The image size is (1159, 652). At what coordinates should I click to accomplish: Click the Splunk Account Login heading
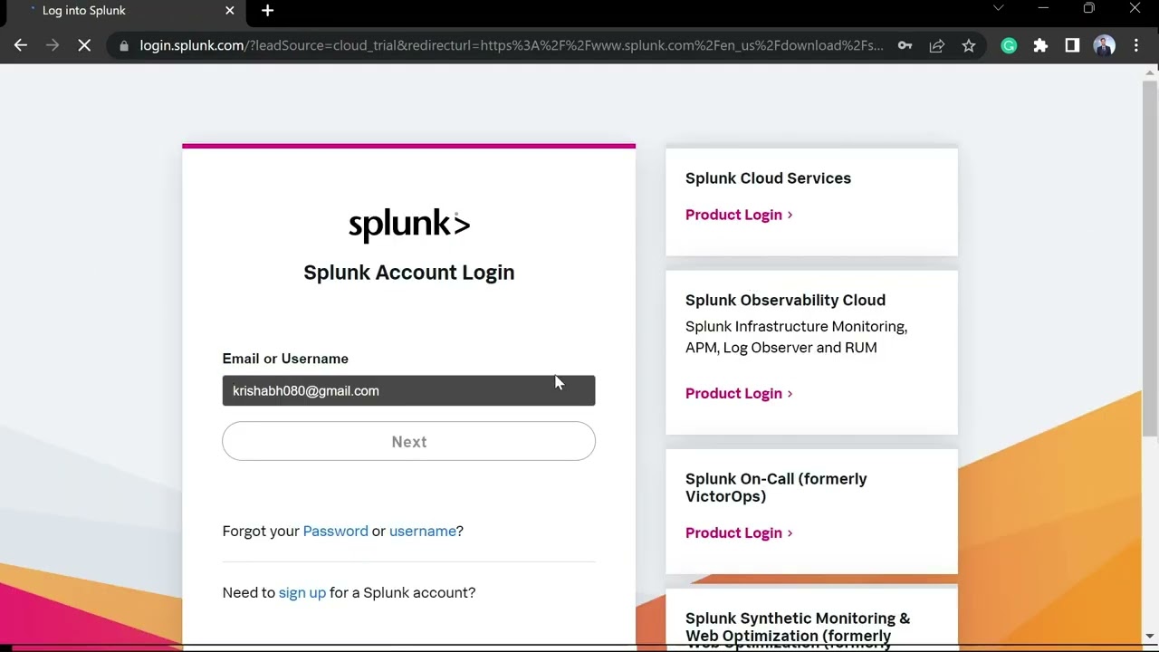coord(408,273)
